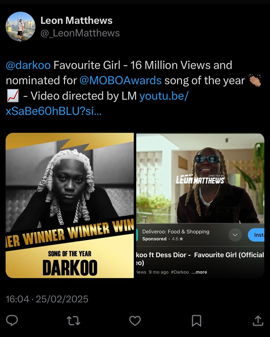
Task: Open the @MOBOAwards mention link
Action: pyautogui.click(x=120, y=80)
